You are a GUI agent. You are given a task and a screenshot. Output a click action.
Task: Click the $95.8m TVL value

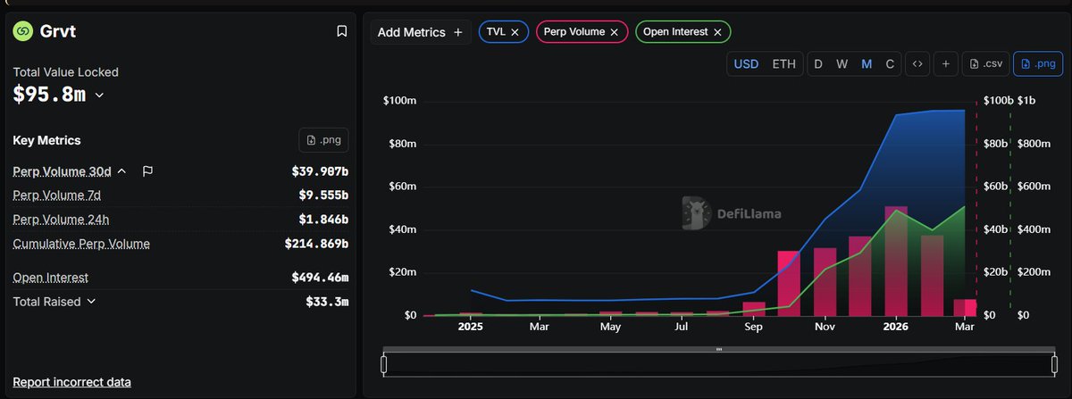(49, 94)
